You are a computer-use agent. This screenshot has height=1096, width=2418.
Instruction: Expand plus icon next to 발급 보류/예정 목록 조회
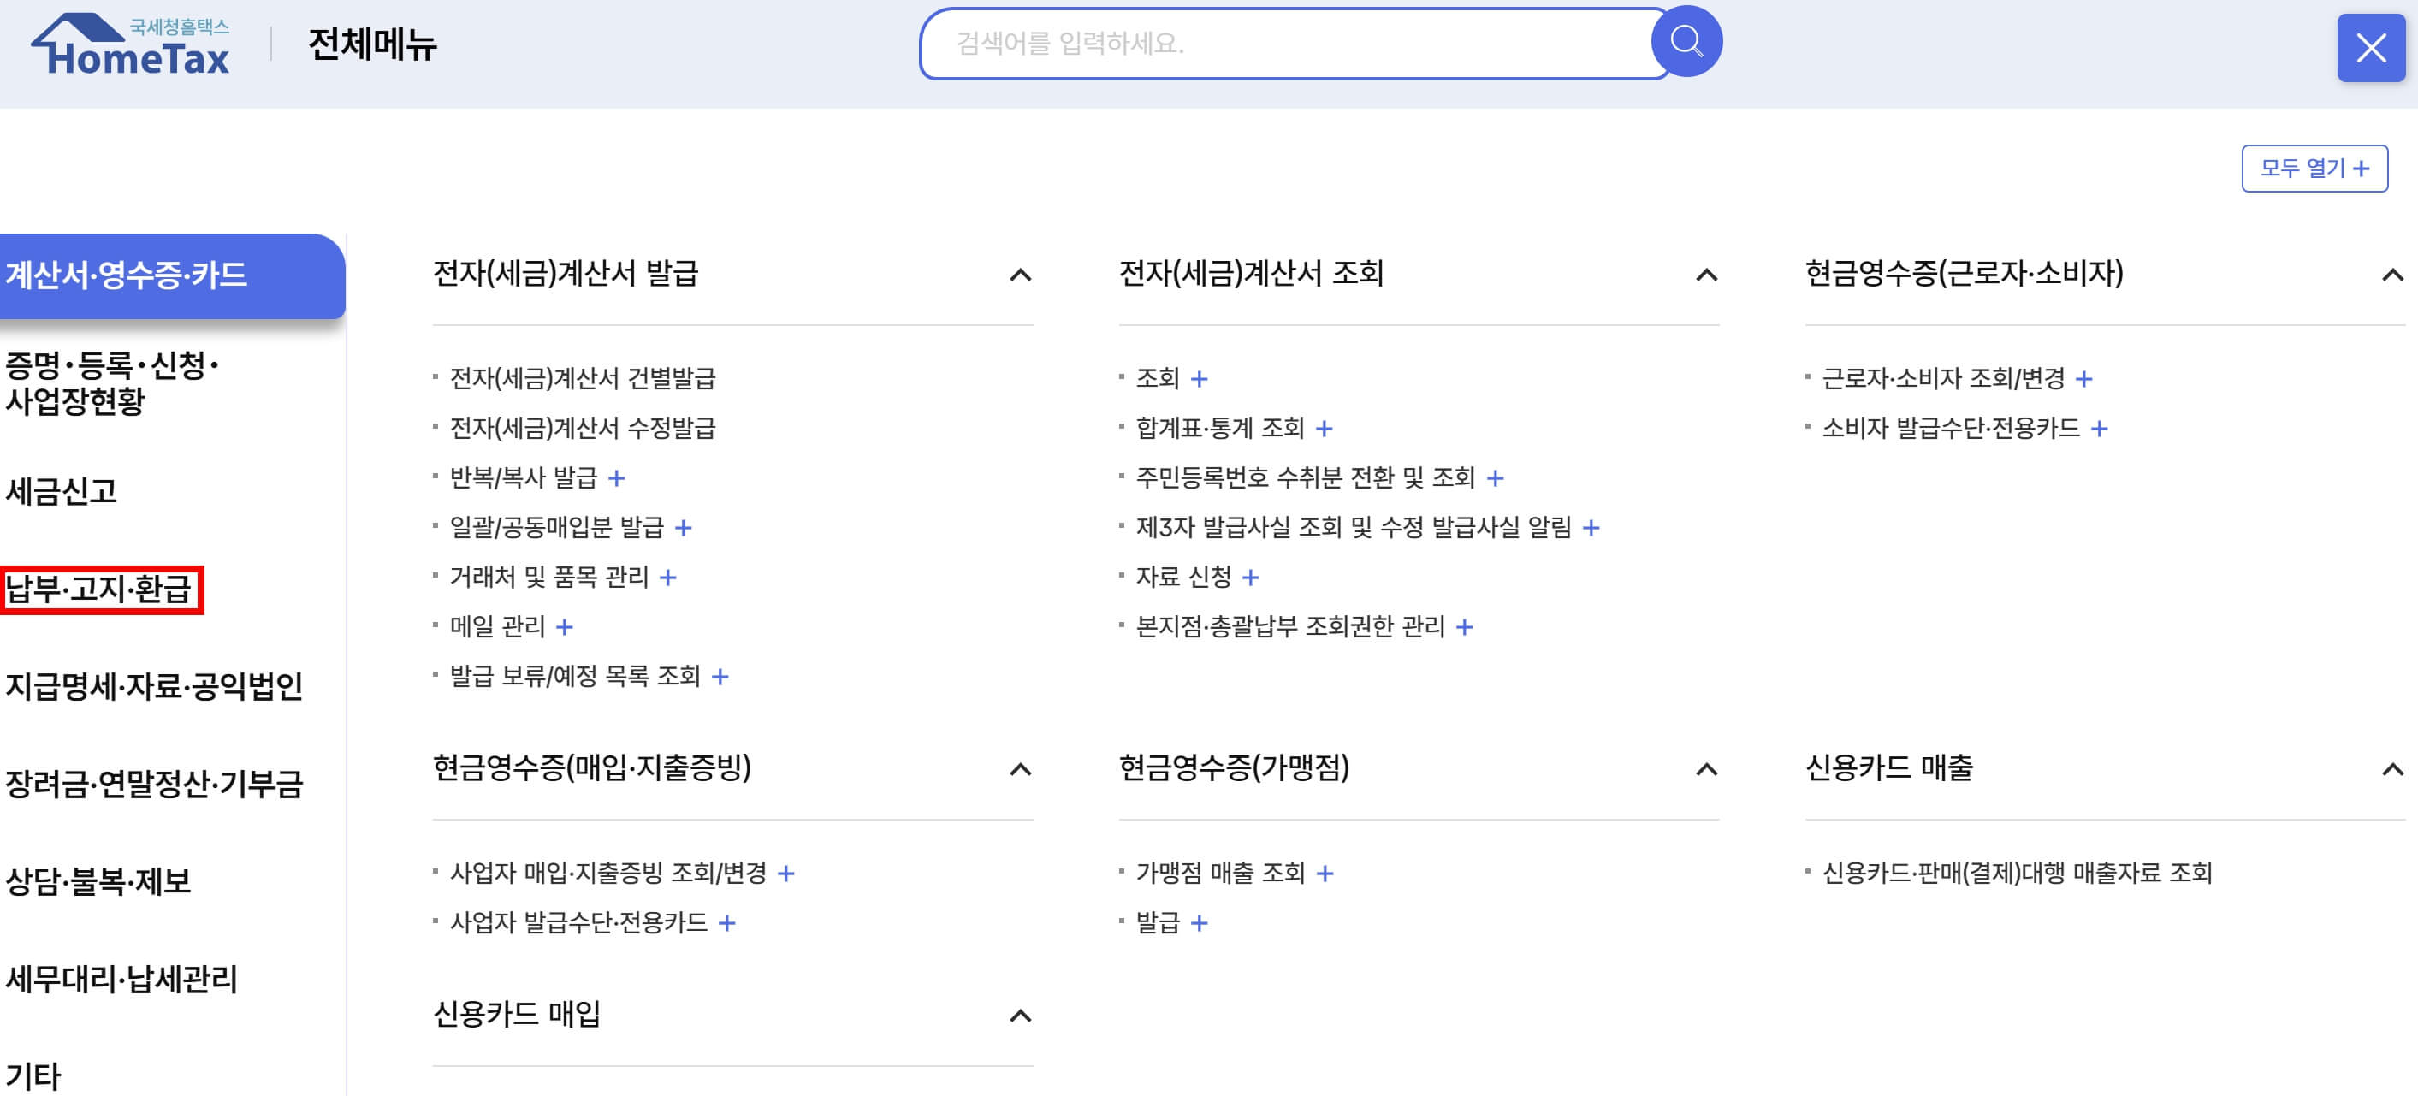(720, 677)
